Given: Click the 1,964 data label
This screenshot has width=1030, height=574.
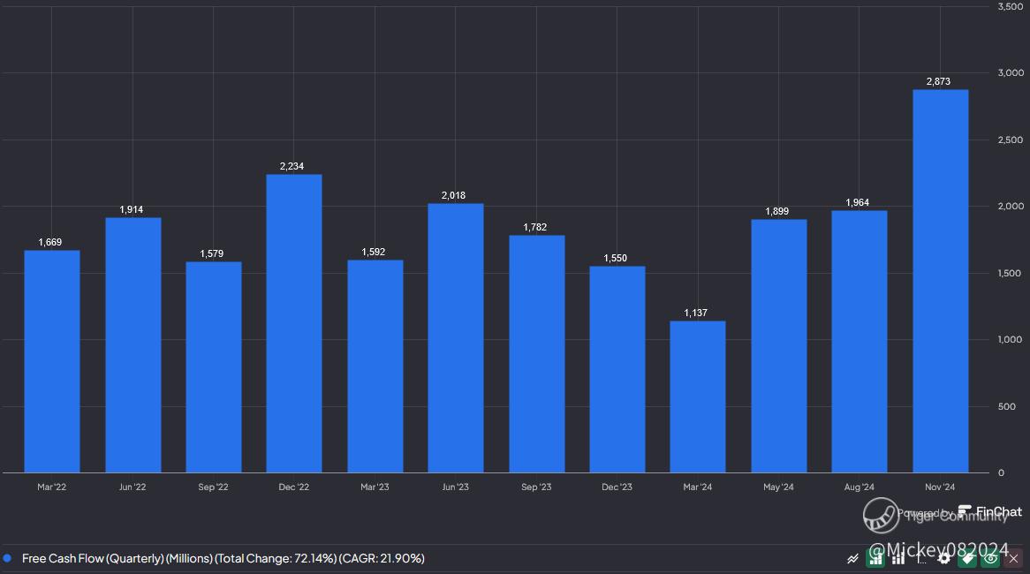Looking at the screenshot, I should 857,202.
